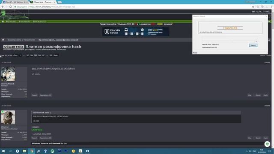Click the Chrome icon in the taskbar
Screen dimensions: 274x154
click(x=32, y=151)
